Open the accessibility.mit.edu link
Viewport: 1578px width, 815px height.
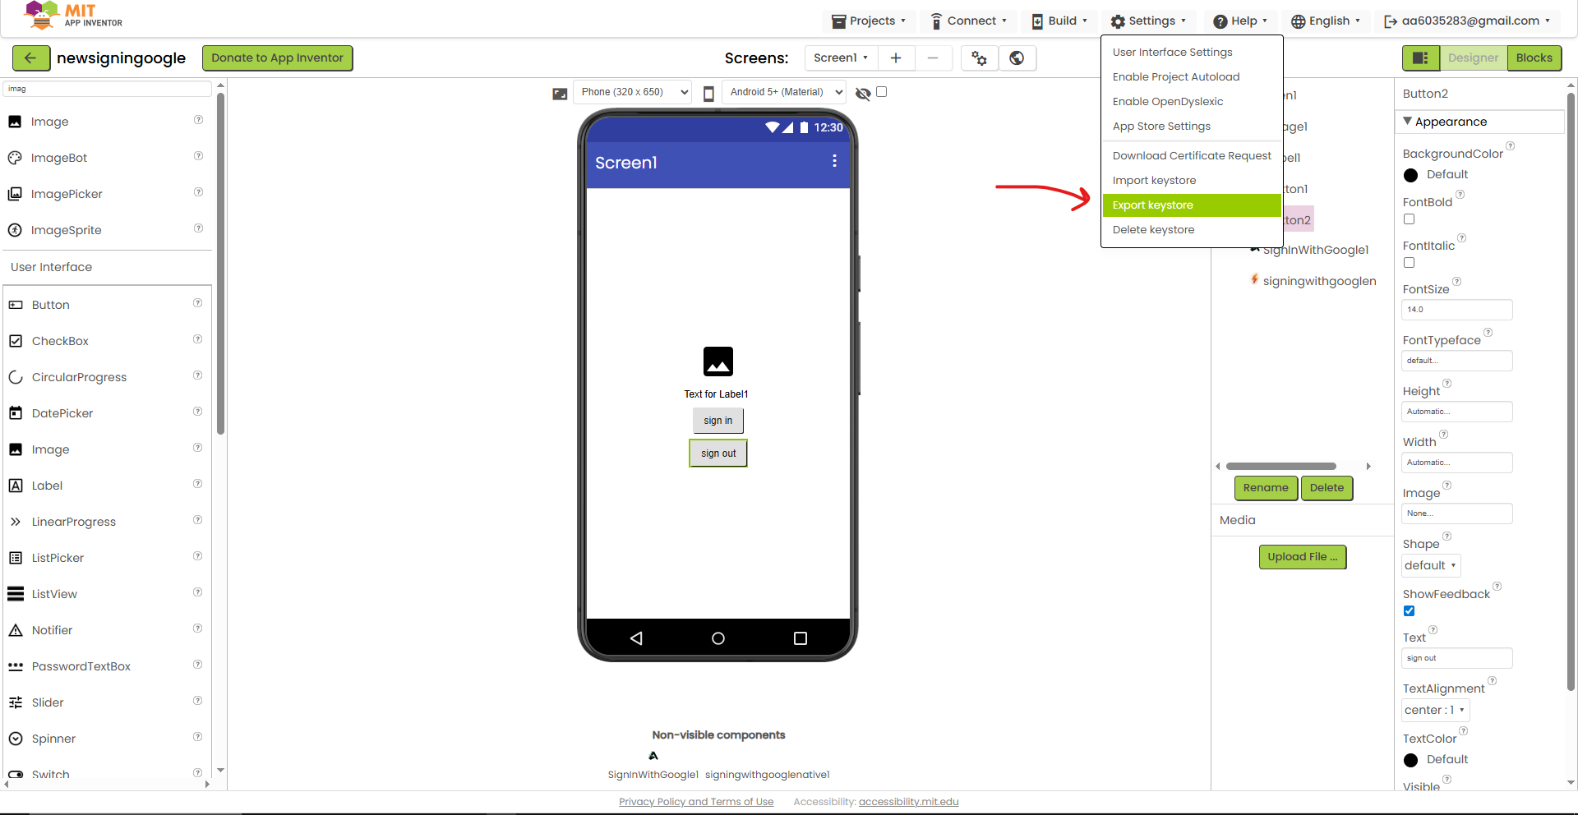(x=909, y=802)
